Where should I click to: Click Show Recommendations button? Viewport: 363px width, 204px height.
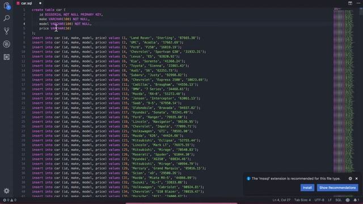pos(337,188)
